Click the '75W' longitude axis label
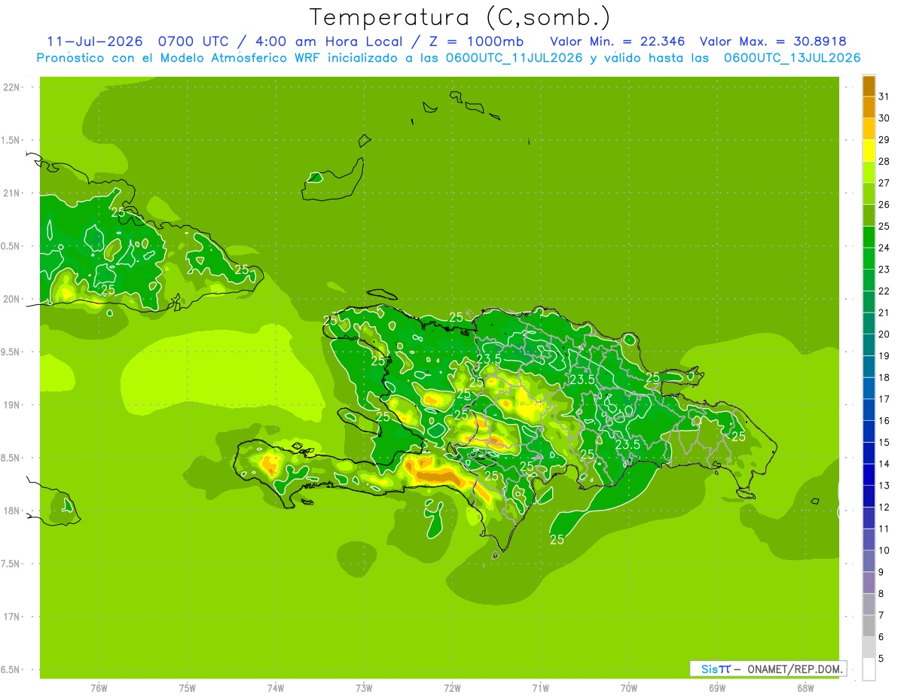 point(188,688)
